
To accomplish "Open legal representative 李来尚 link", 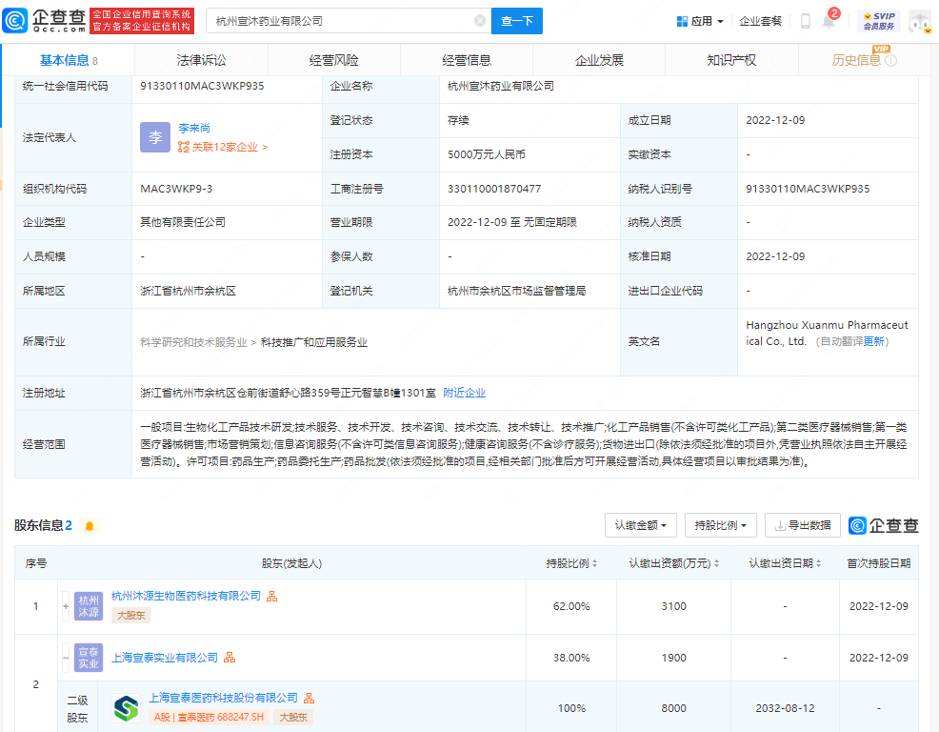I will point(194,128).
